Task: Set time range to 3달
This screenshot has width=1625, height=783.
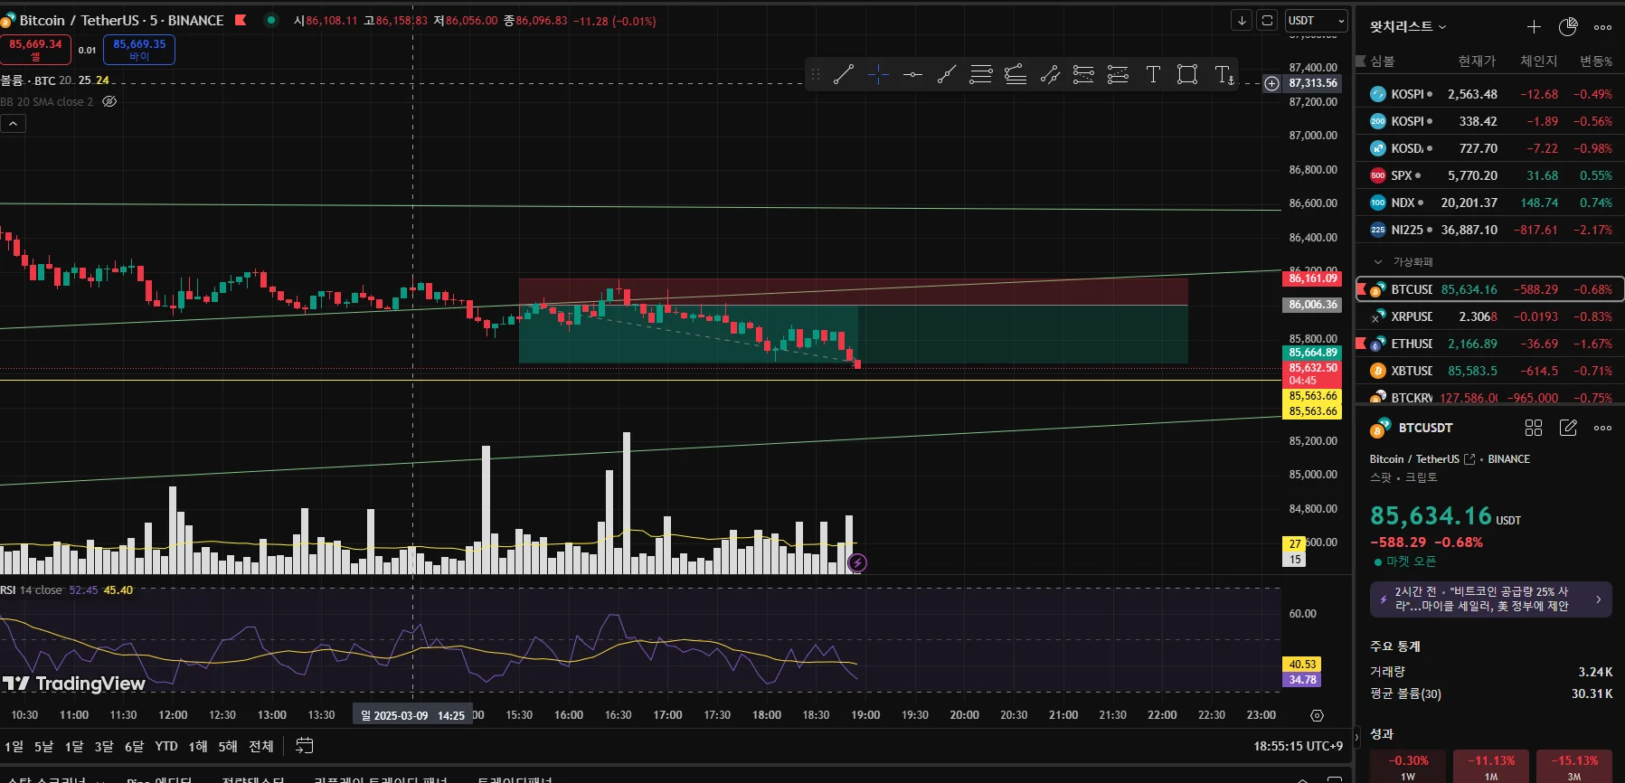Action: (x=104, y=746)
